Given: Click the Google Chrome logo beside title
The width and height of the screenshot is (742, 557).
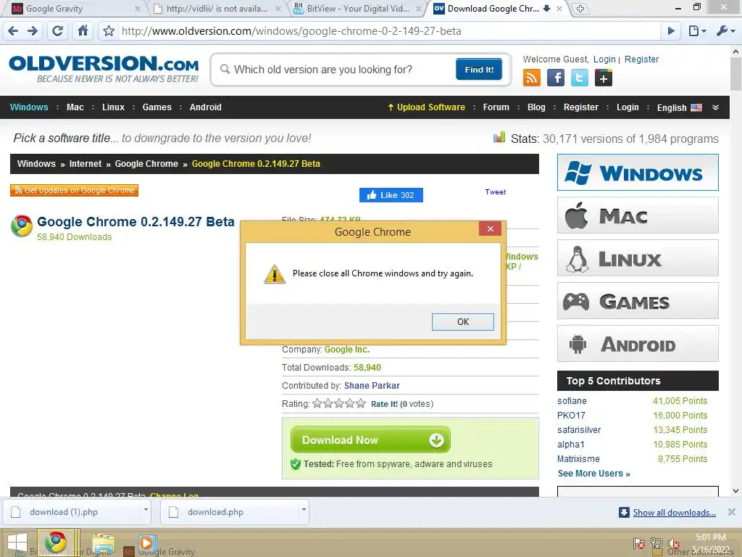Looking at the screenshot, I should click(22, 226).
